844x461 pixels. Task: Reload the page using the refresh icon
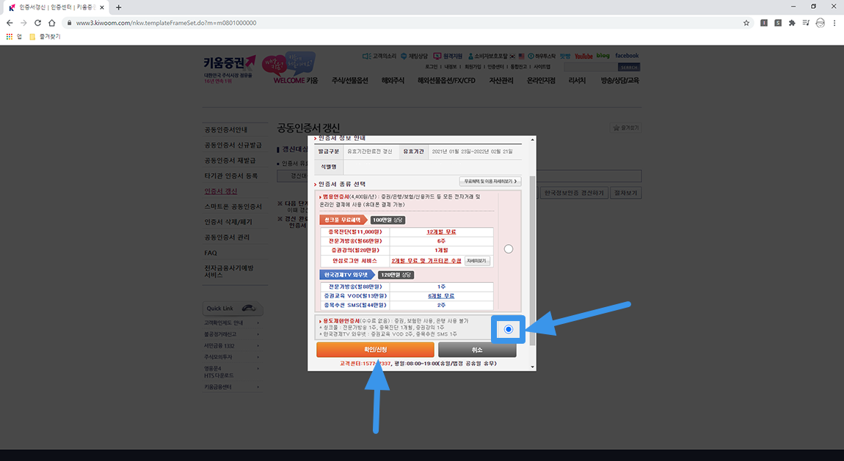pos(37,23)
